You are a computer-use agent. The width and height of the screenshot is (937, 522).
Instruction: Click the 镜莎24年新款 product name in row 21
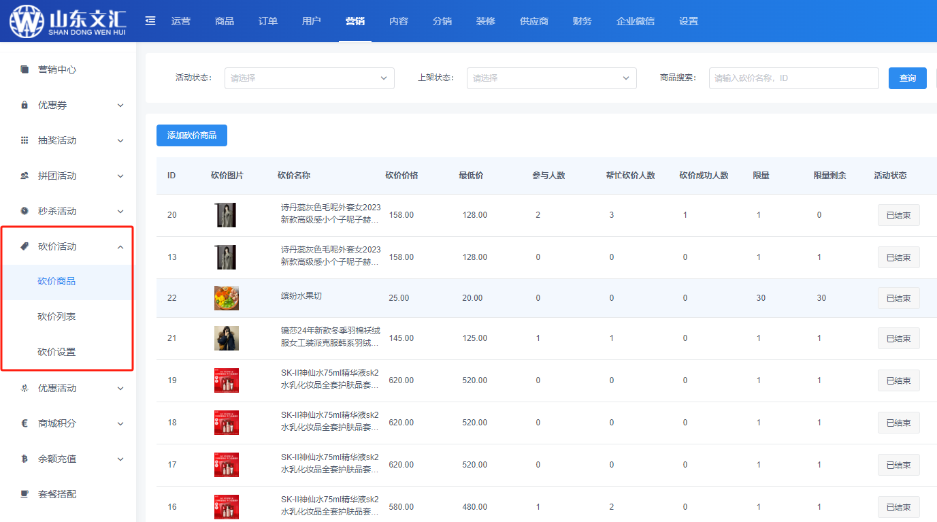(331, 337)
